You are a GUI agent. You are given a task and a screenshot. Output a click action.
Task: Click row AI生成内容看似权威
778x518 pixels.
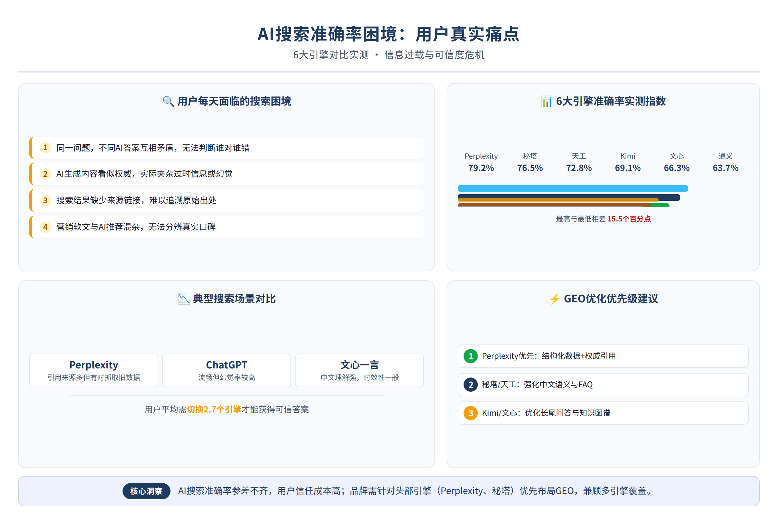227,174
